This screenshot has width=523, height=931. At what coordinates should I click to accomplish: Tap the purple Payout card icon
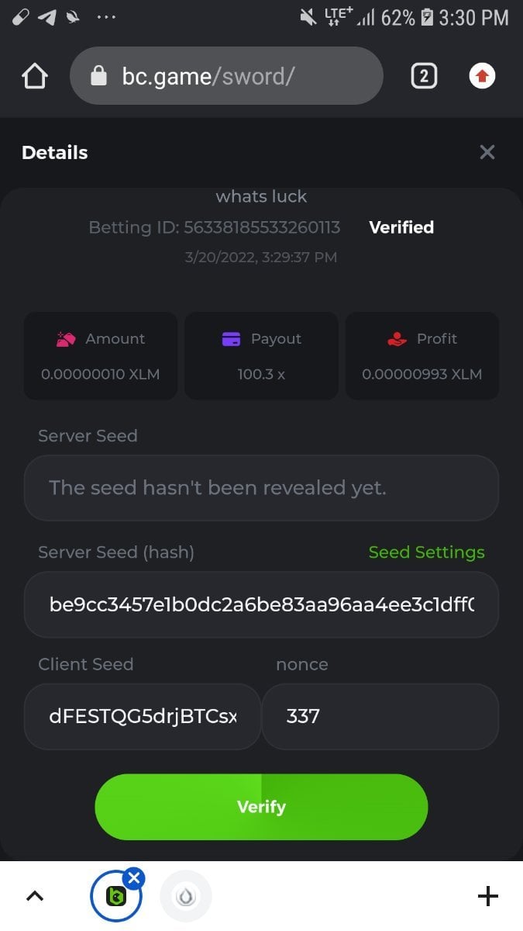231,339
